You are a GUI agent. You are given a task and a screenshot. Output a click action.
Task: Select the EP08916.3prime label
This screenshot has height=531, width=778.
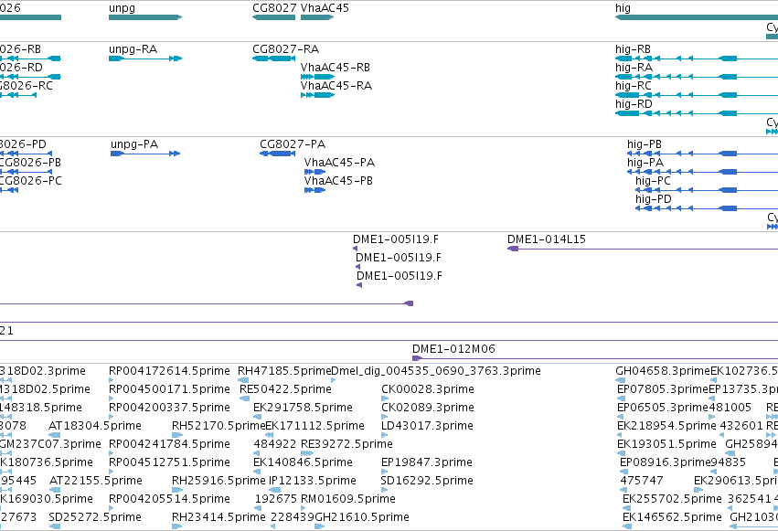click(x=666, y=462)
